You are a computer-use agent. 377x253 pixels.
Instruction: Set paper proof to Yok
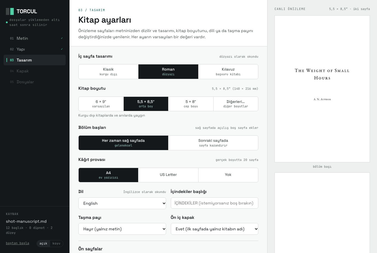pyautogui.click(x=228, y=175)
